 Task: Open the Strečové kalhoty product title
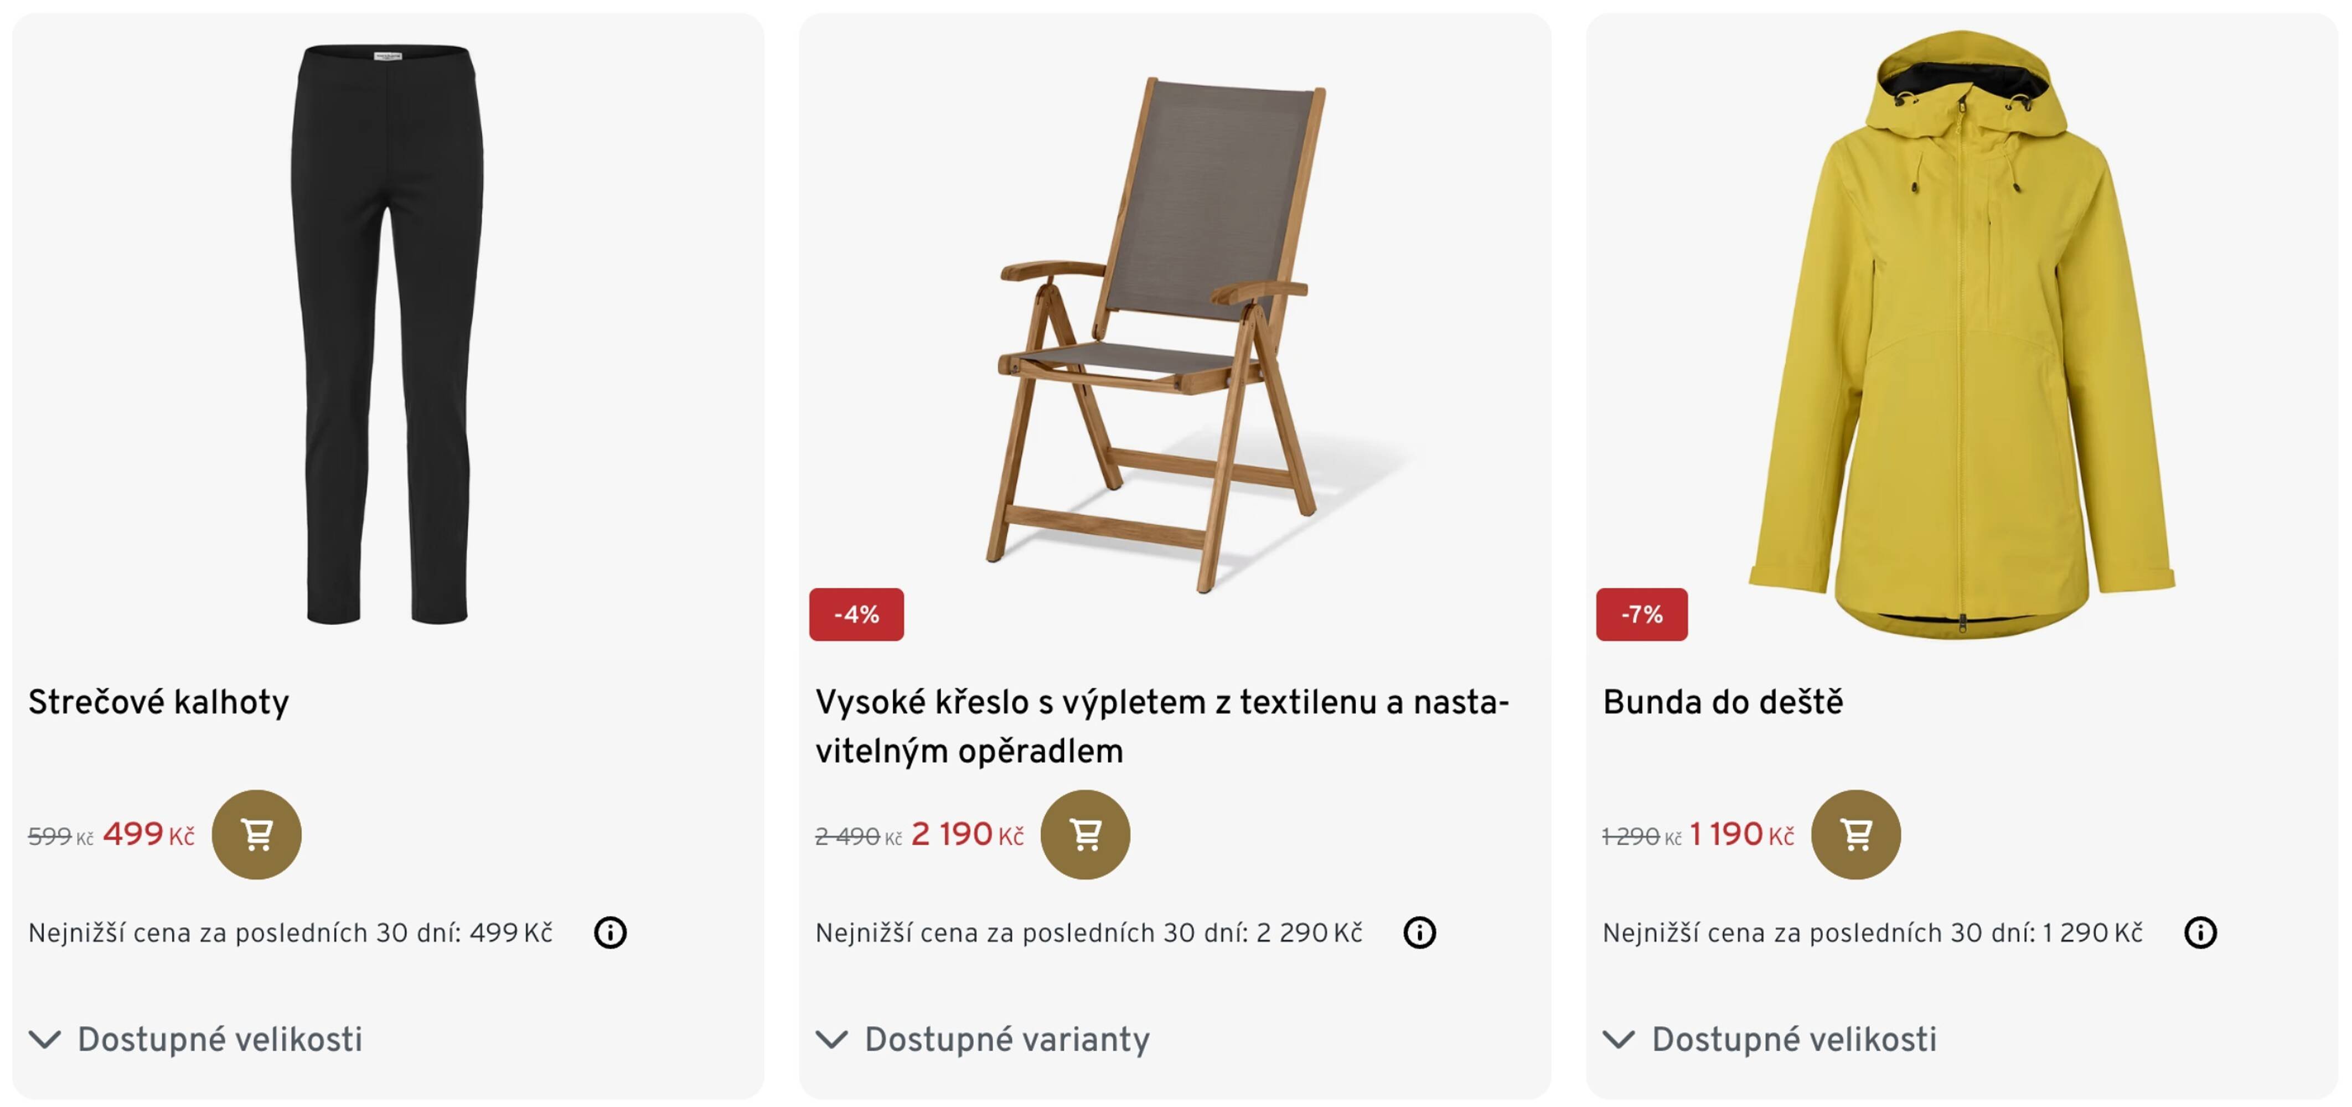click(159, 702)
